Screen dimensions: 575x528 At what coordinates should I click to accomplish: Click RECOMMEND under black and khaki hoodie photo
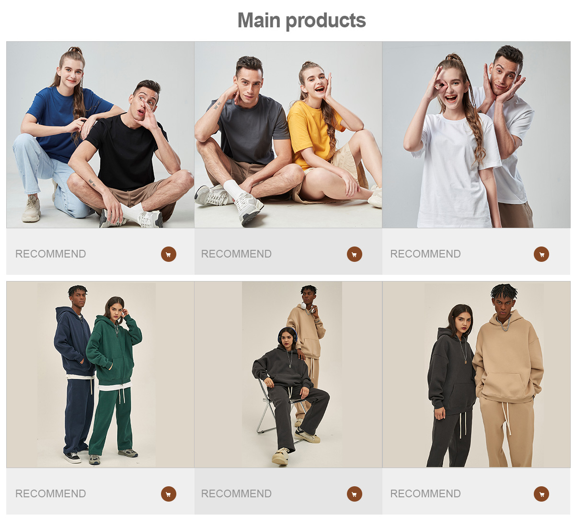(425, 494)
